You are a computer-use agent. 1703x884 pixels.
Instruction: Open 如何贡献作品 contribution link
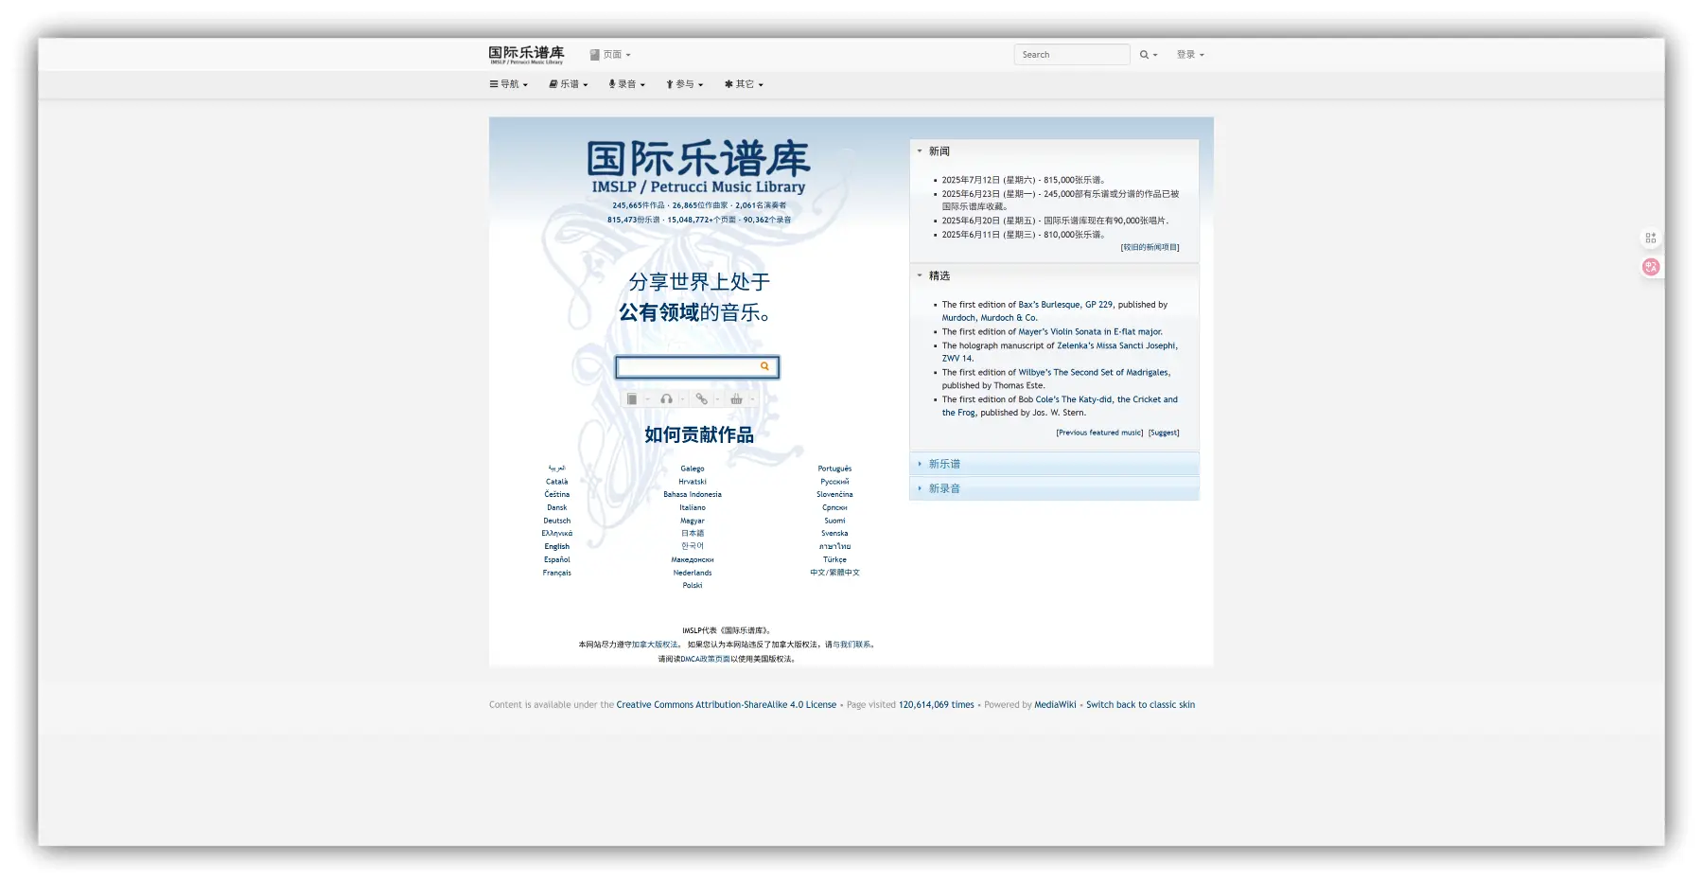pos(699,434)
